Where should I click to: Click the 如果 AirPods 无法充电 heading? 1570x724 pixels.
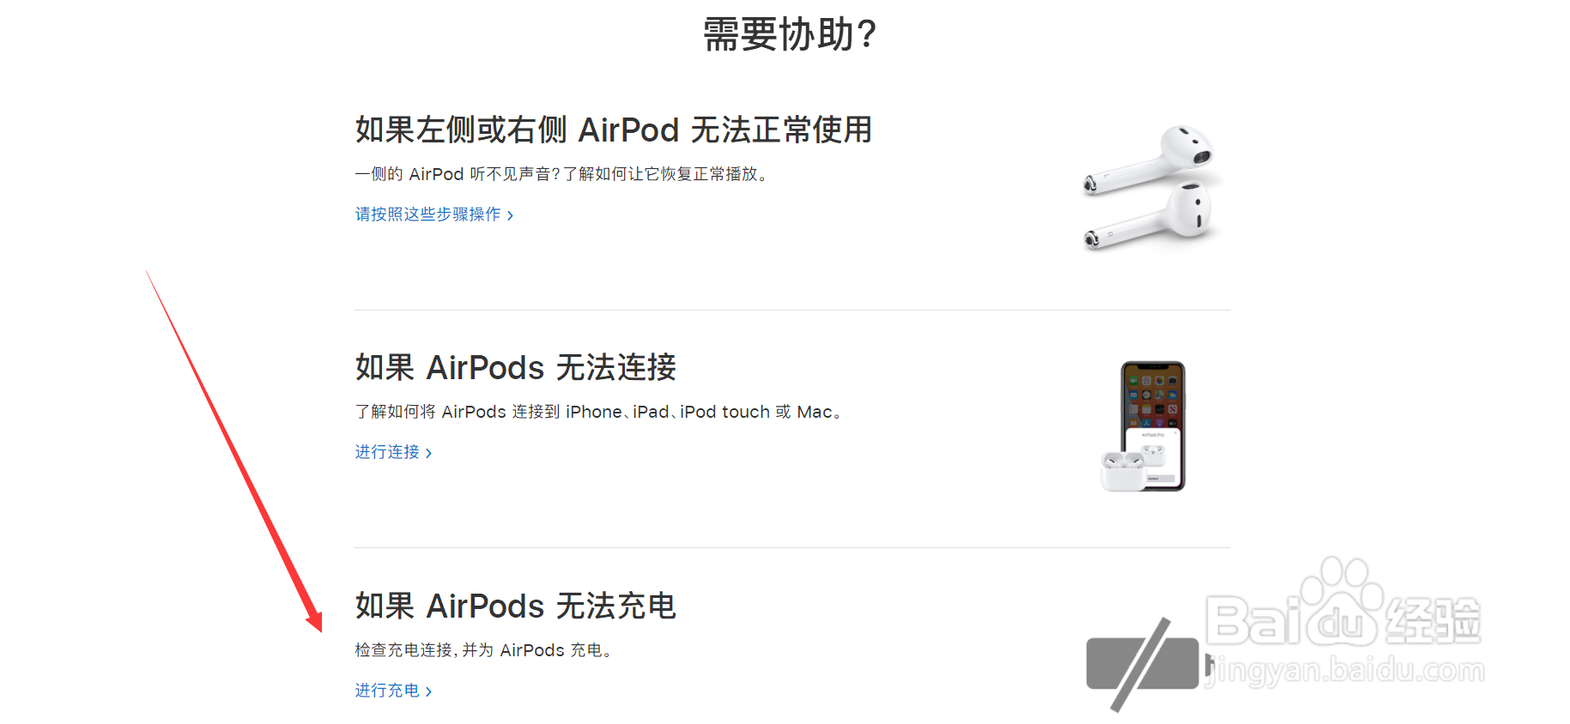(x=515, y=606)
